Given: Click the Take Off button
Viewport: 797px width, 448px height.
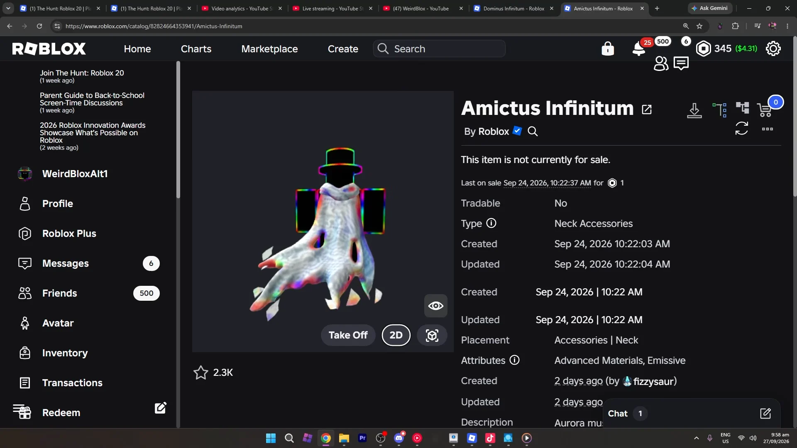Looking at the screenshot, I should coord(348,335).
